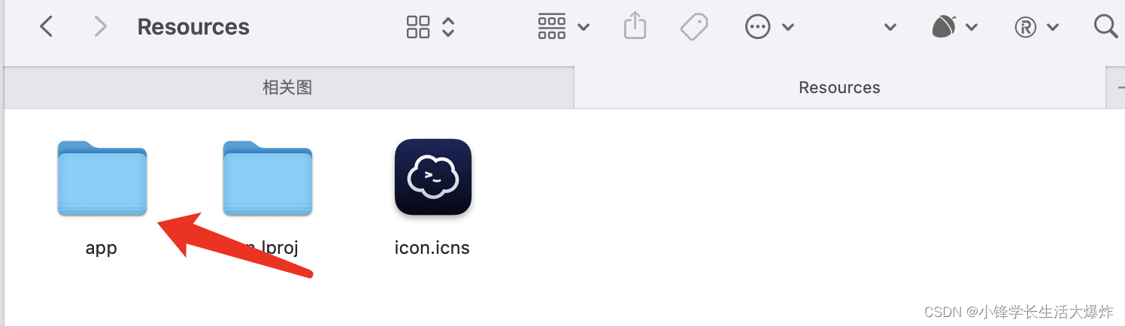Select the lproj folder
Viewport: 1125px width, 326px height.
(267, 197)
